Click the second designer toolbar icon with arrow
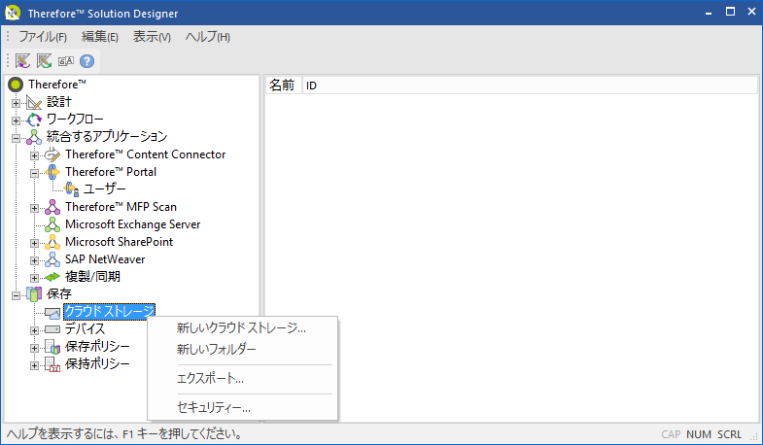 point(45,61)
